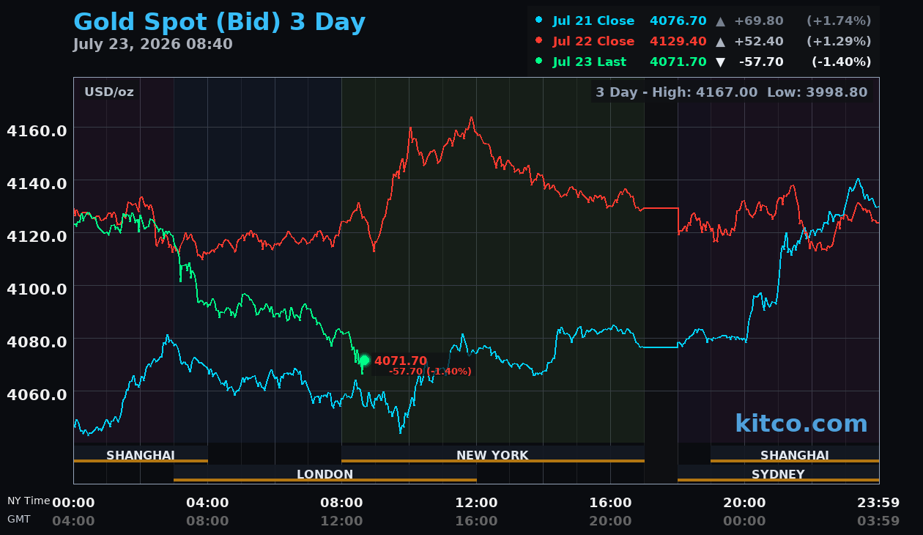Click the red Jul 22 Close legend dot
The height and width of the screenshot is (535, 923).
tap(539, 41)
